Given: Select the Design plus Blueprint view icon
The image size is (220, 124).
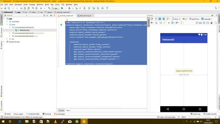Looking at the screenshot, I should (x=163, y=19).
